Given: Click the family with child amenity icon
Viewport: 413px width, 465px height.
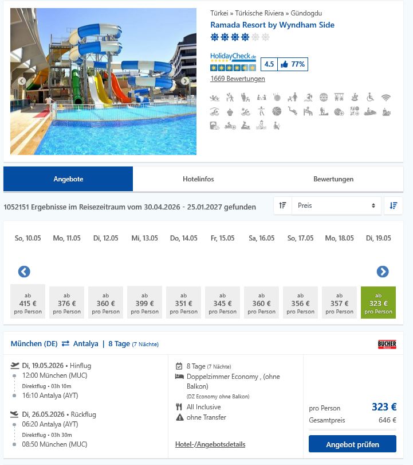Looking at the screenshot, I should tap(245, 97).
